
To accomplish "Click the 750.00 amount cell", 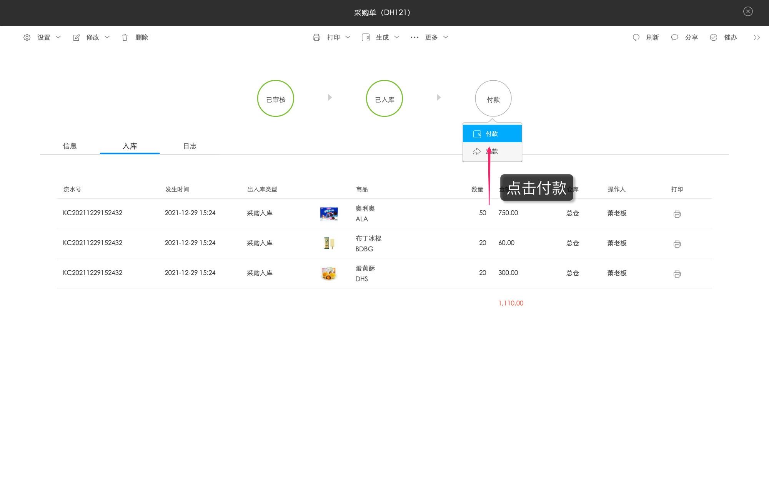I will (x=508, y=213).
